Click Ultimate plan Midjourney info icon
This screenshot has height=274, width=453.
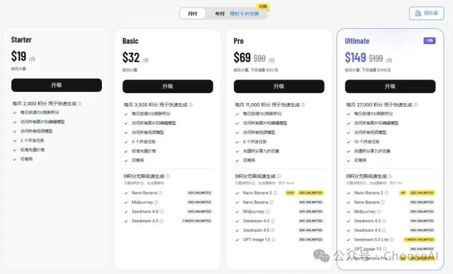tap(379, 211)
